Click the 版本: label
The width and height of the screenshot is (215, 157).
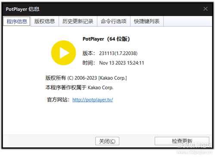pyautogui.click(x=89, y=53)
